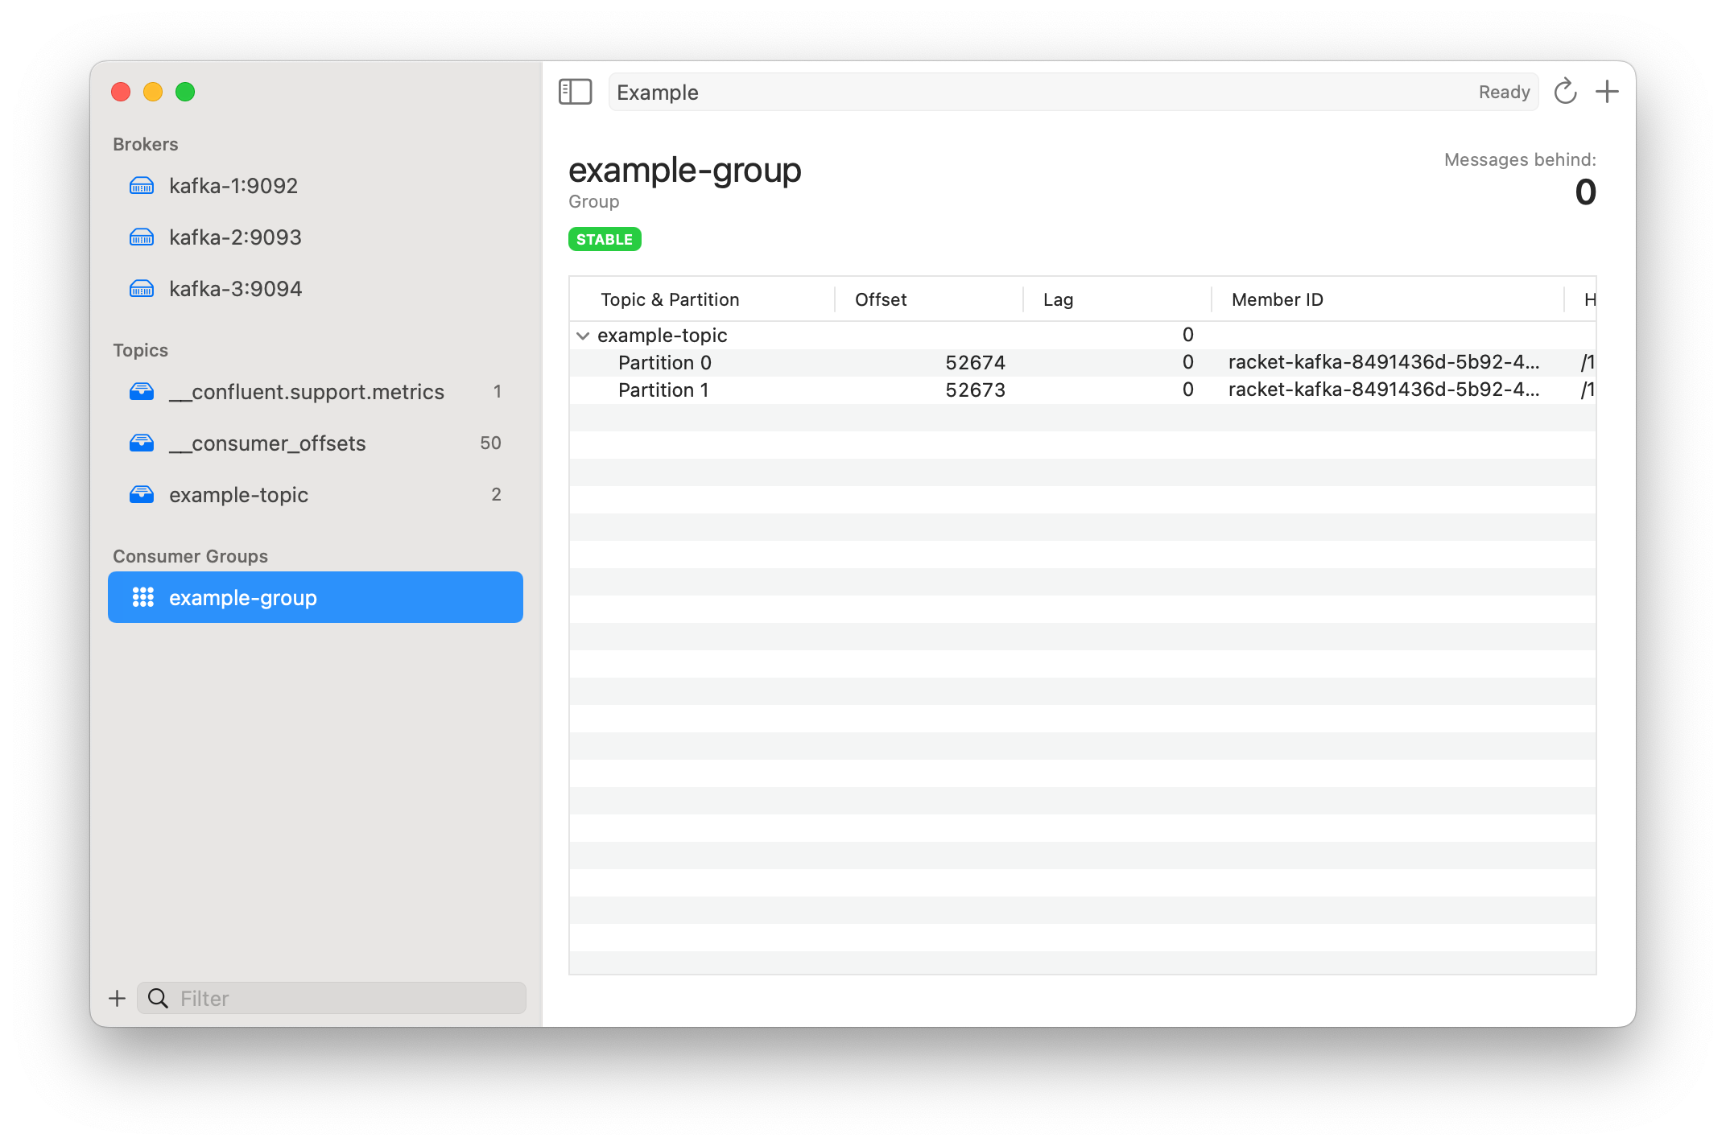Click the broker icon next to kafka-3:9094
The height and width of the screenshot is (1146, 1726).
click(142, 289)
